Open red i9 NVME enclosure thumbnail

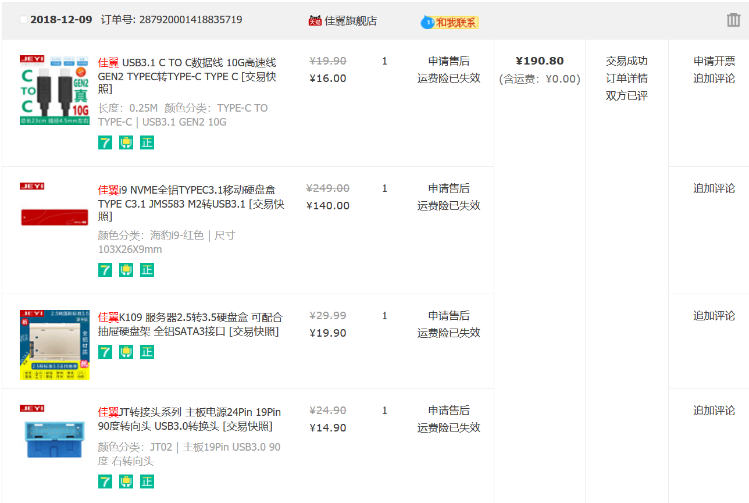pyautogui.click(x=55, y=217)
